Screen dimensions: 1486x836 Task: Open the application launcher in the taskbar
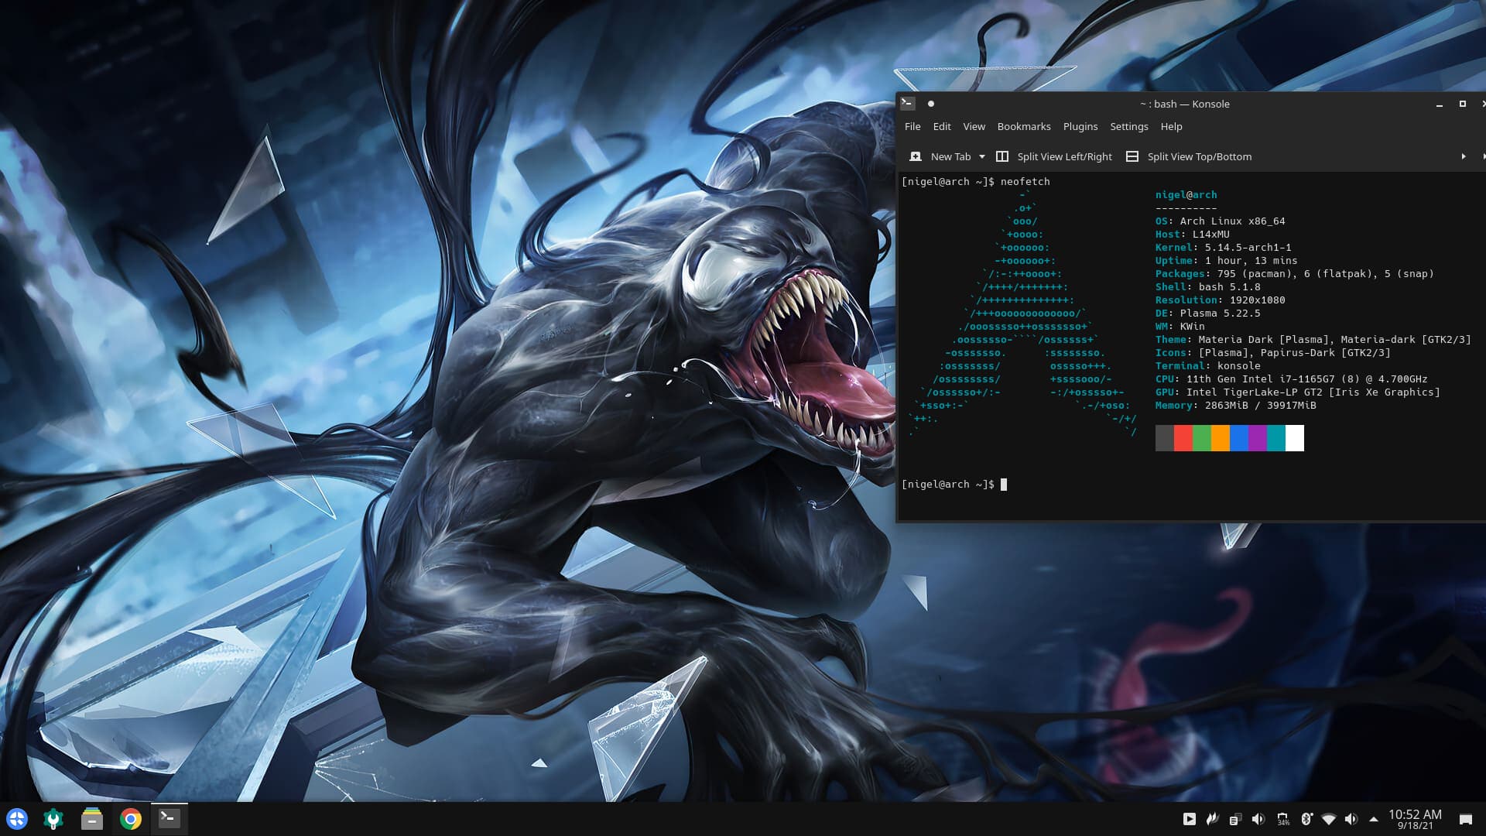[16, 818]
